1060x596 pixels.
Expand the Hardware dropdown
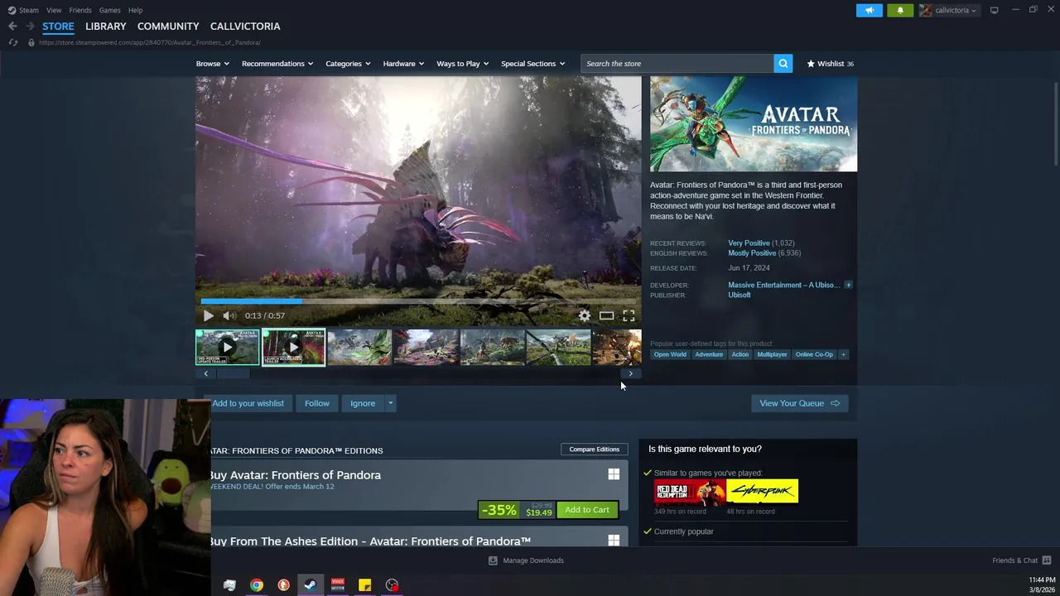[403, 64]
